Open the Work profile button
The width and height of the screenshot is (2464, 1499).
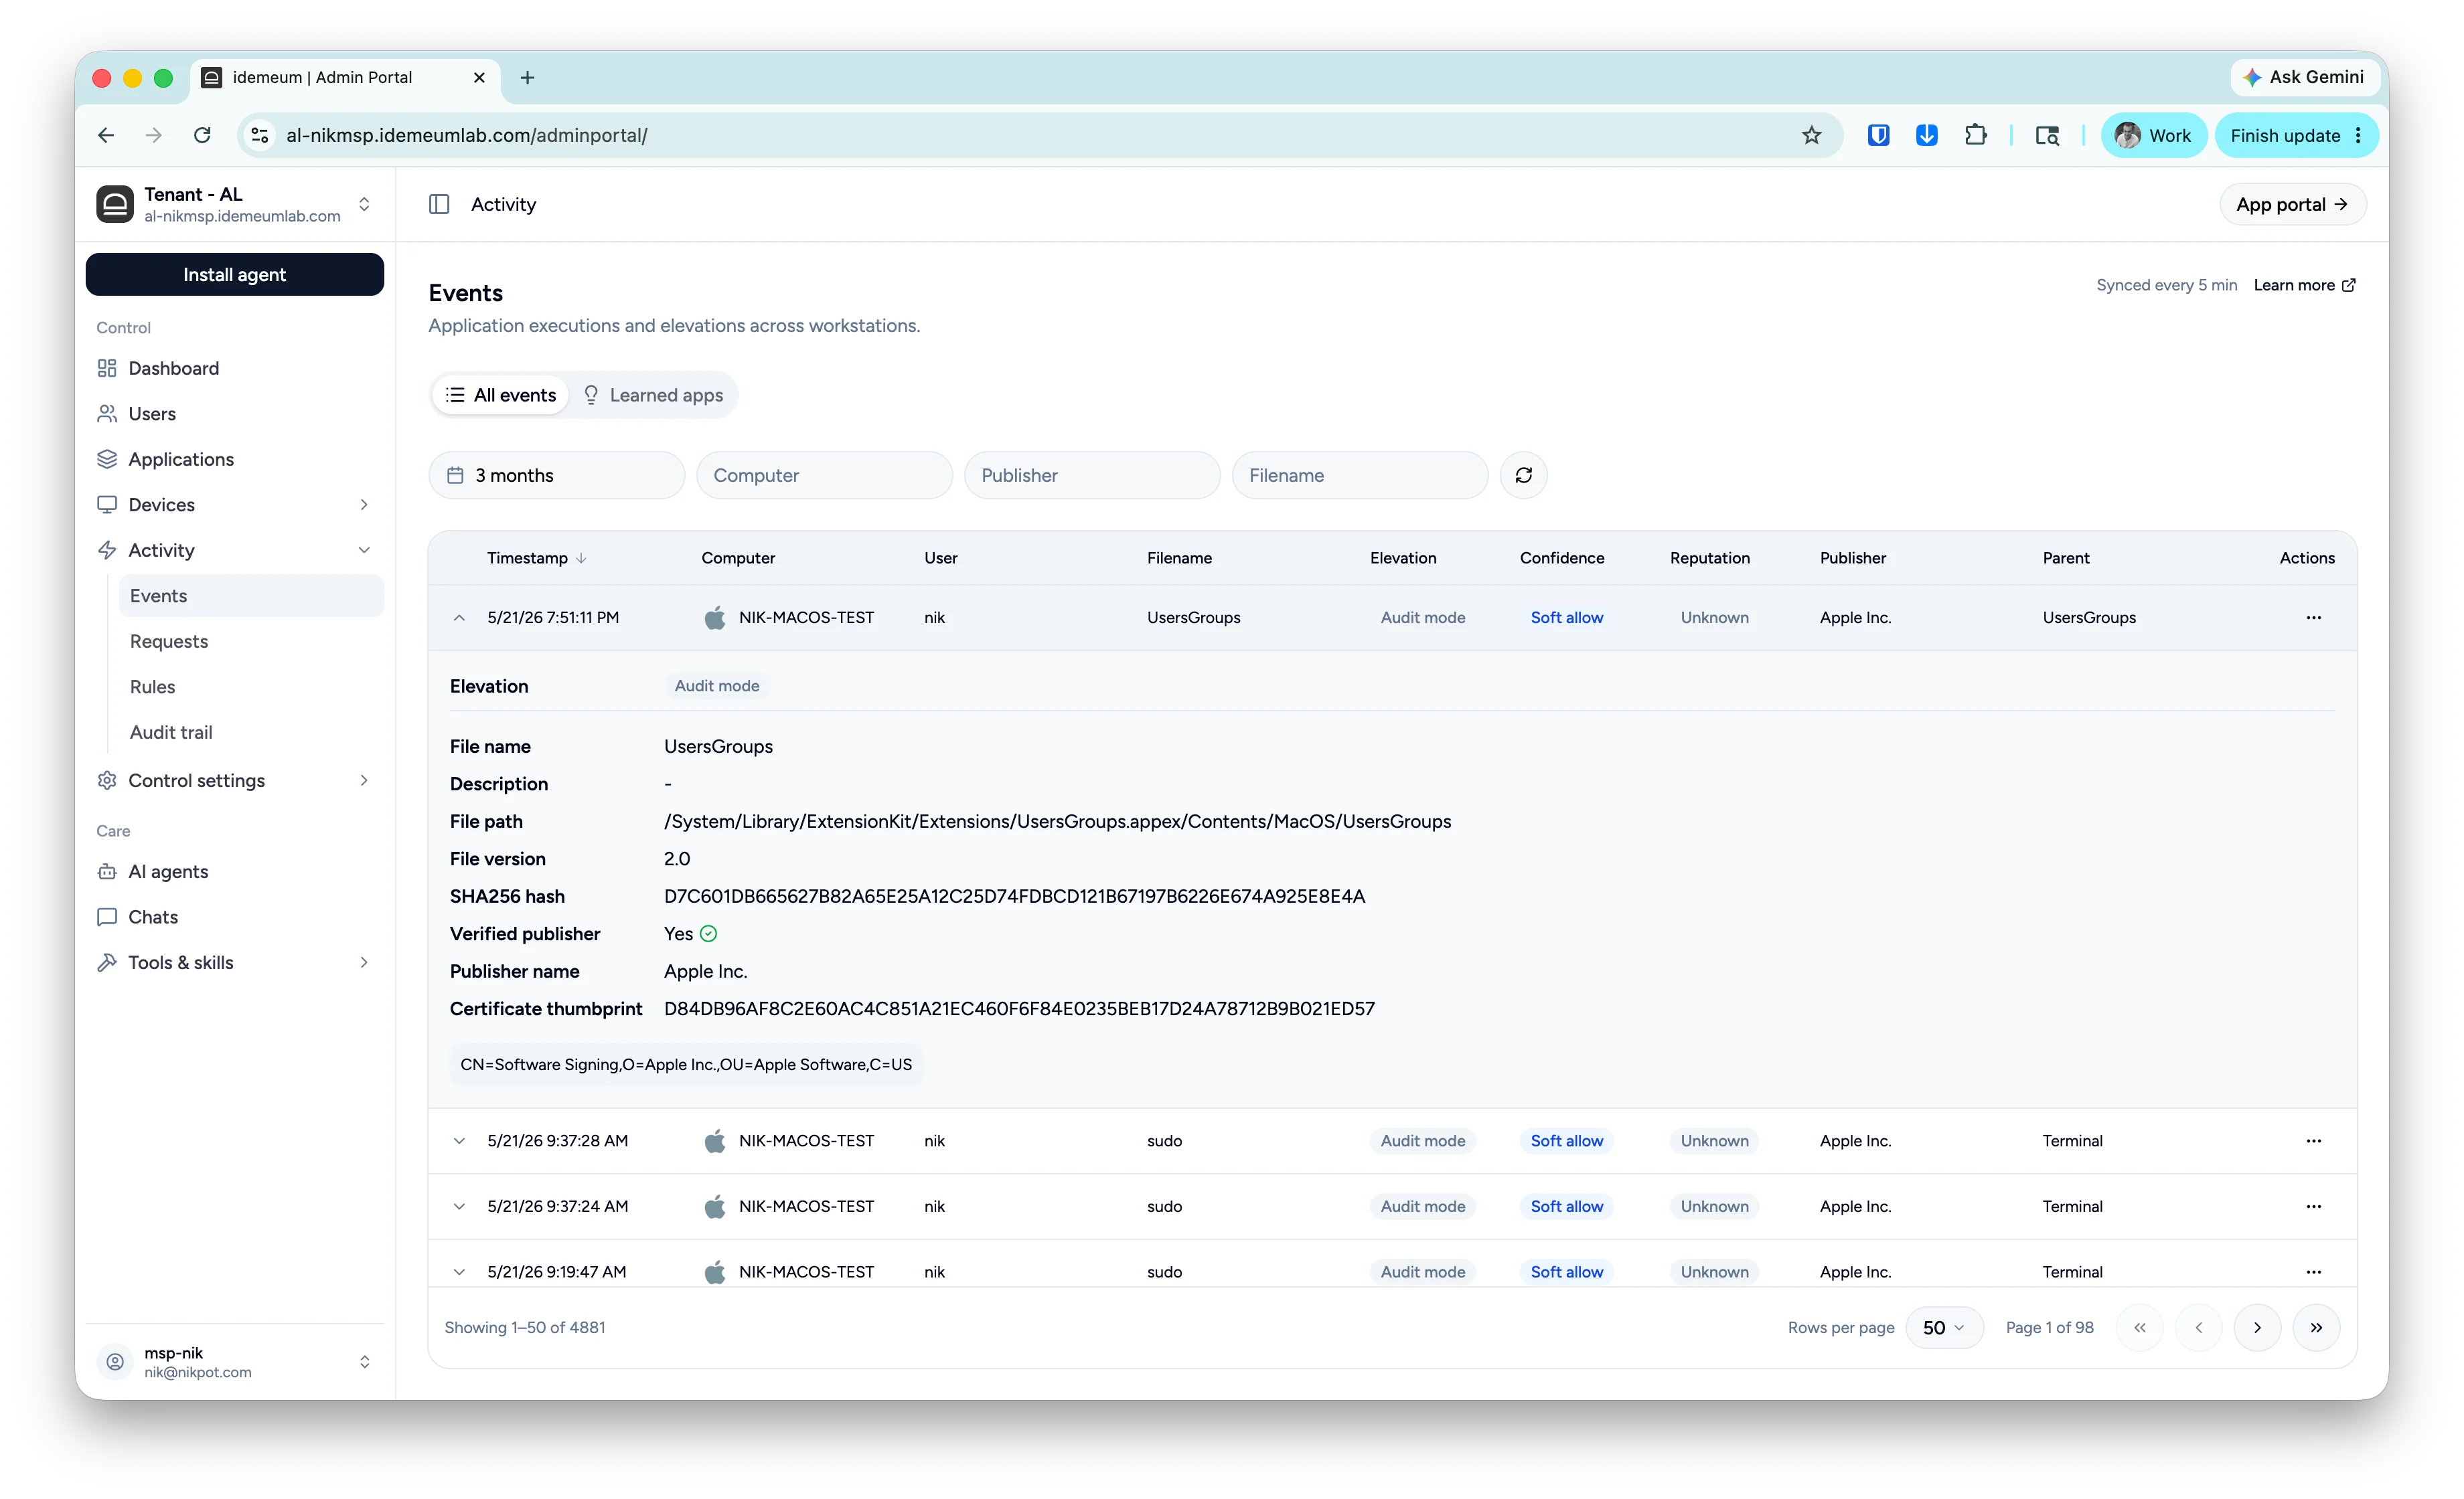(2153, 135)
